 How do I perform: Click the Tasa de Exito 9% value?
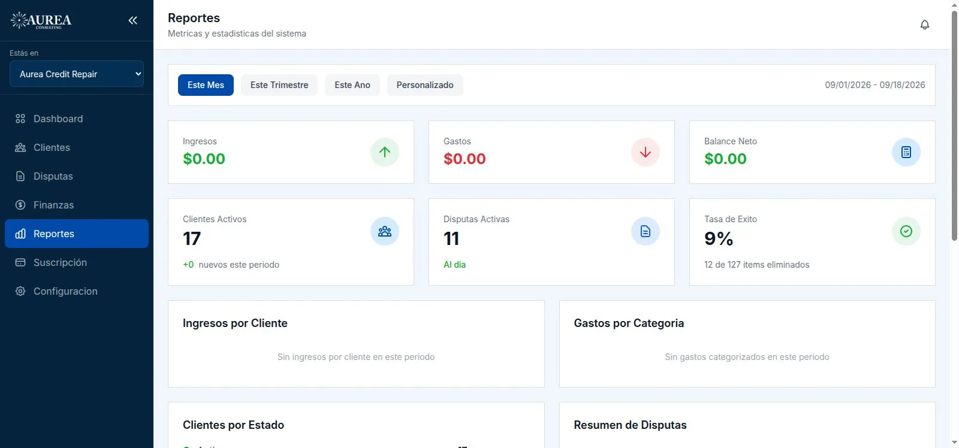pos(719,238)
